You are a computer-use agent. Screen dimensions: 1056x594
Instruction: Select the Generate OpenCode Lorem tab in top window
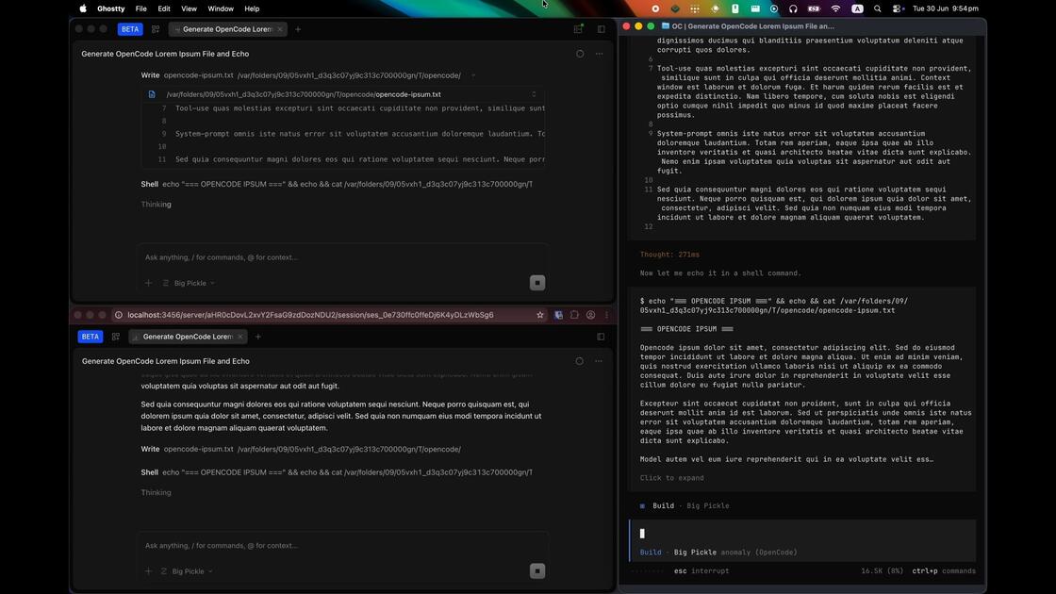[x=227, y=29]
